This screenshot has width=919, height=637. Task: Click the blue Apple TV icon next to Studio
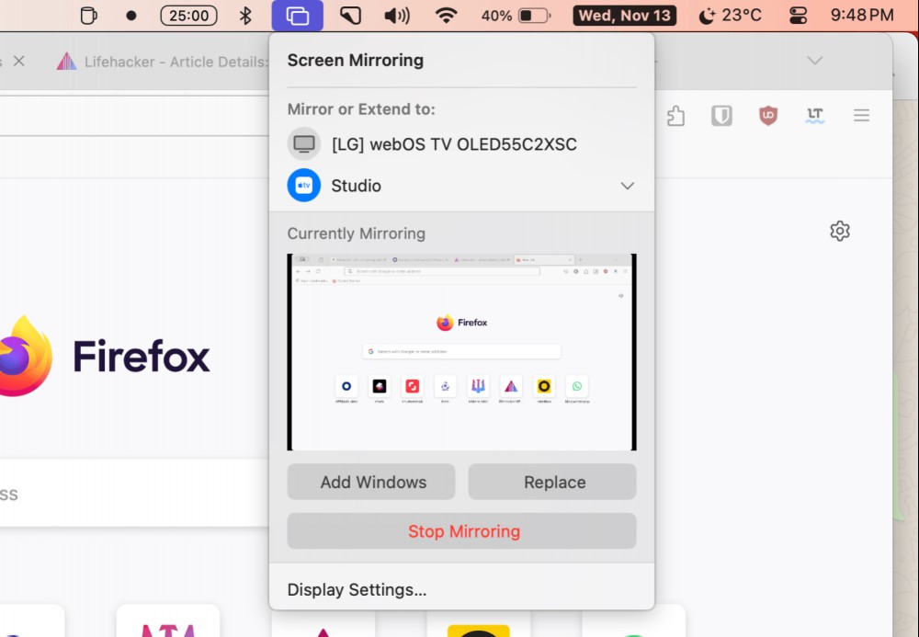point(303,185)
